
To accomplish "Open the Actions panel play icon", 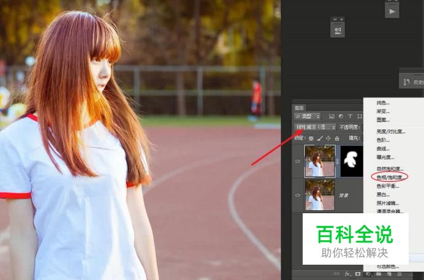I will click(x=392, y=12).
